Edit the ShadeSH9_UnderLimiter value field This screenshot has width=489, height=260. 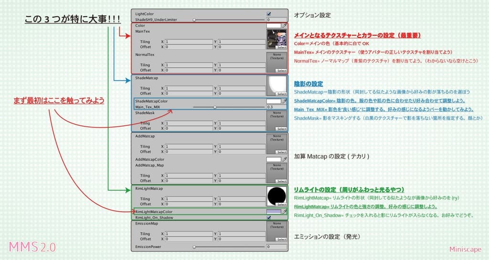point(276,20)
